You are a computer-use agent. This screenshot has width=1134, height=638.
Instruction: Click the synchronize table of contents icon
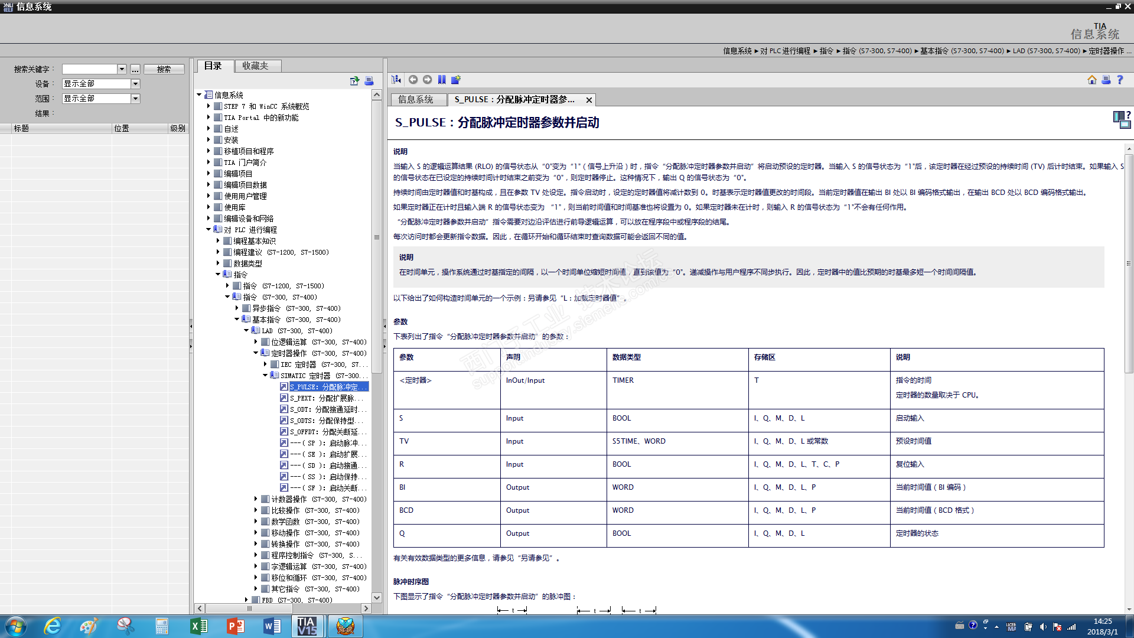[396, 80]
